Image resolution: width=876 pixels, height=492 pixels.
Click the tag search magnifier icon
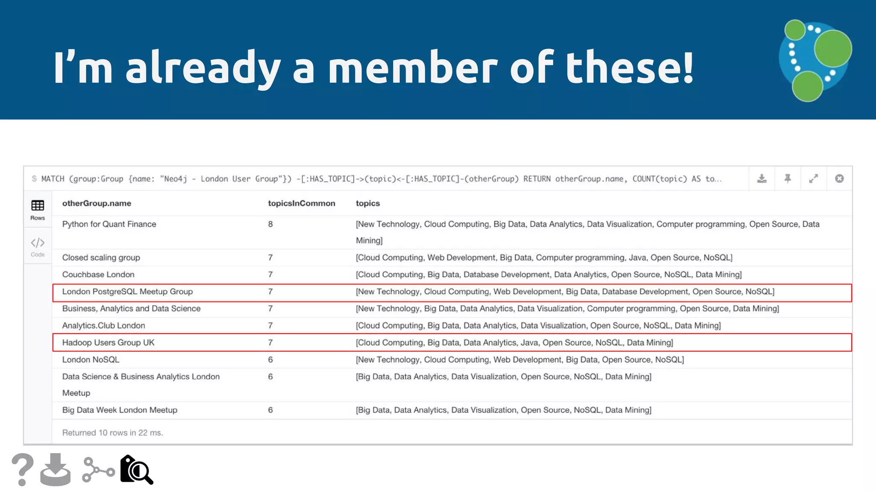(x=136, y=470)
